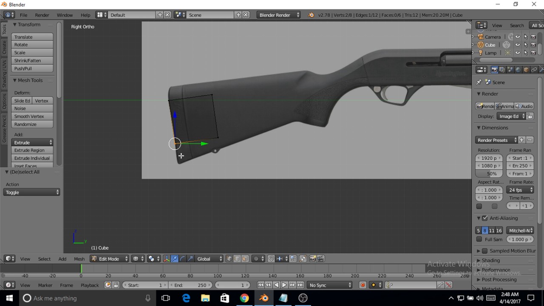This screenshot has height=306, width=544.
Task: Click the OpenGL render image camera icon
Action: 313,259
